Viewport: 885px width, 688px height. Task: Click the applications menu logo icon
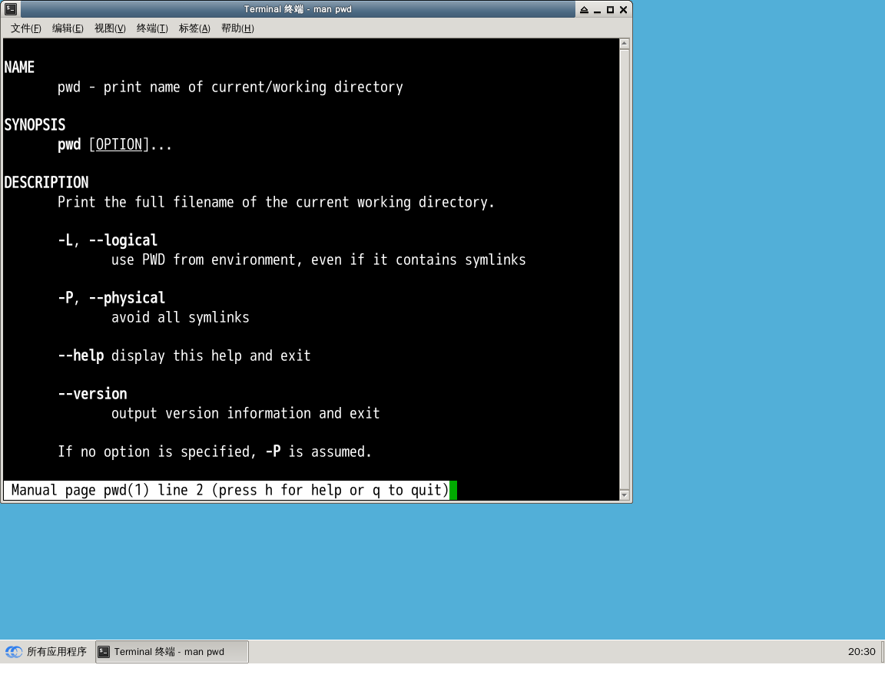tap(14, 652)
